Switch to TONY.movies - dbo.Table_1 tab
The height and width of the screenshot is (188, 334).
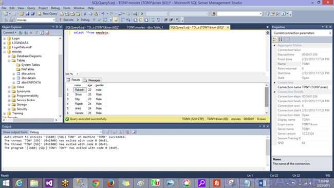point(145,27)
